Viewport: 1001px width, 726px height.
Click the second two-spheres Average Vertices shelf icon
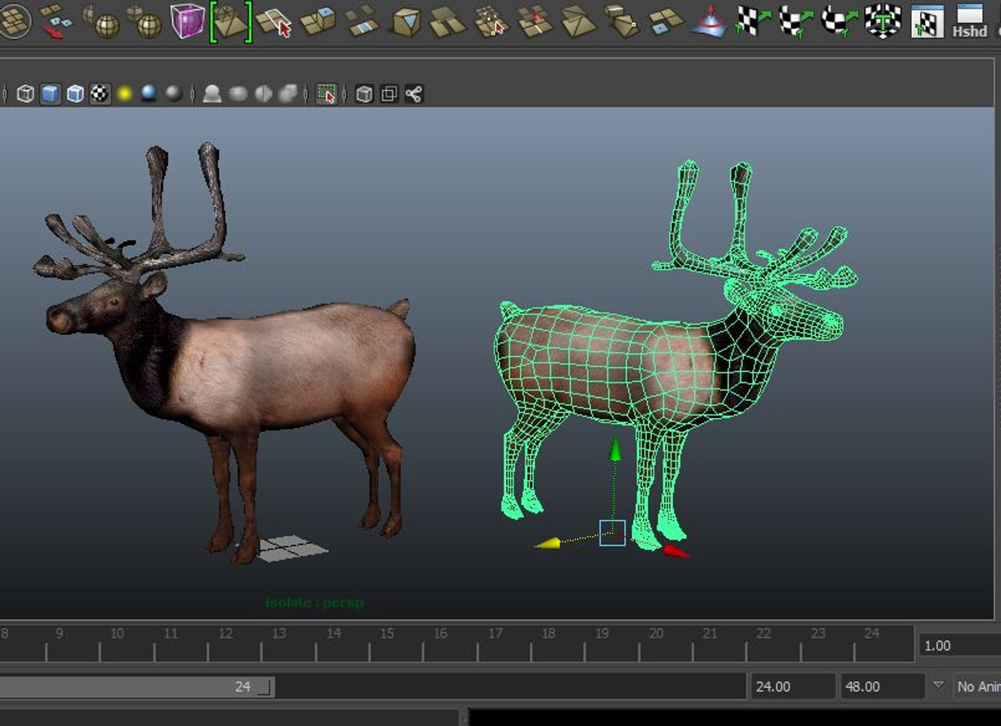pyautogui.click(x=144, y=20)
